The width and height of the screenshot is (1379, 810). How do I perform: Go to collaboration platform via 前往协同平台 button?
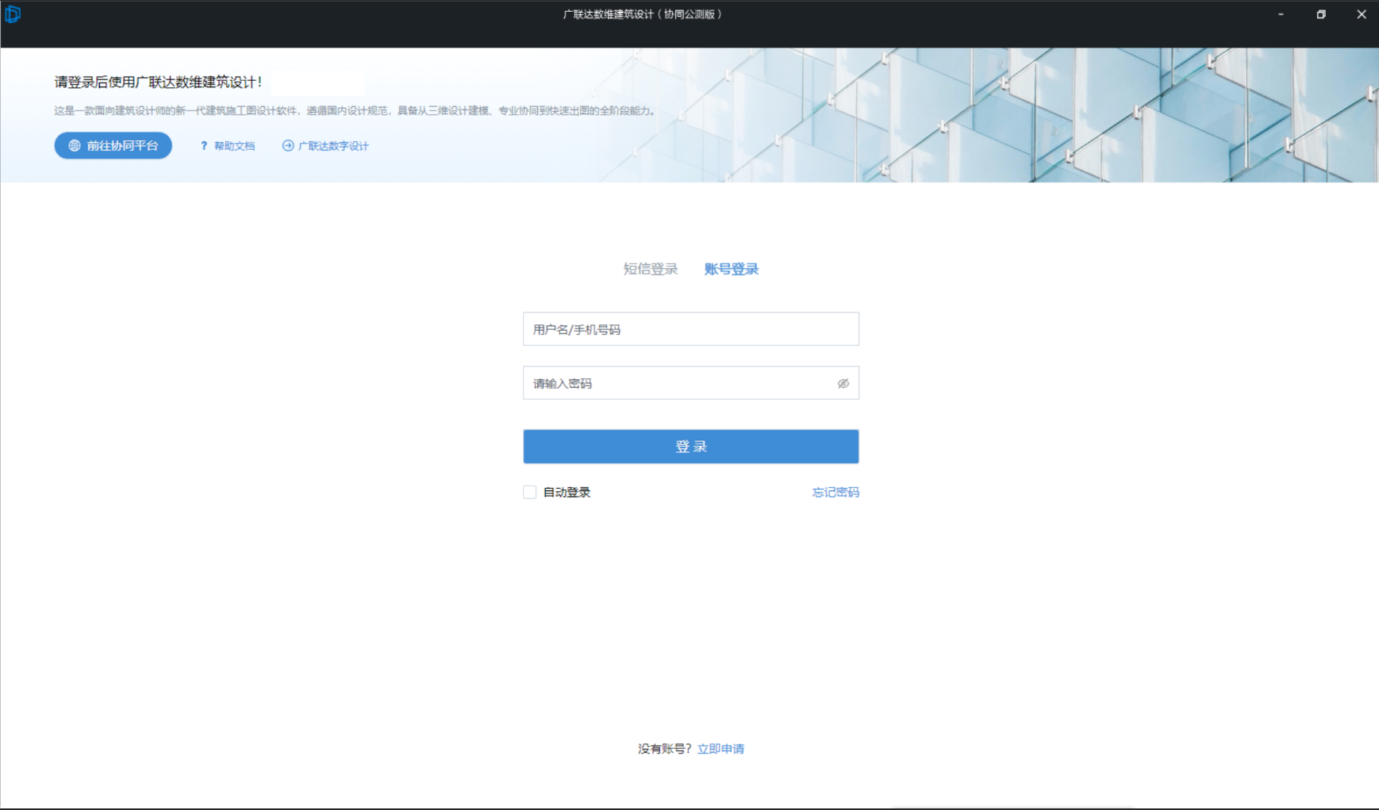point(113,145)
